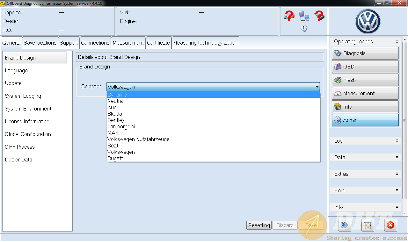This screenshot has width=408, height=242.
Task: Click the scrollbar up arrow in right panel
Action: (x=405, y=40)
